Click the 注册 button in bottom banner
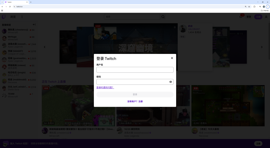The width and height of the screenshot is (270, 148). (x=258, y=144)
